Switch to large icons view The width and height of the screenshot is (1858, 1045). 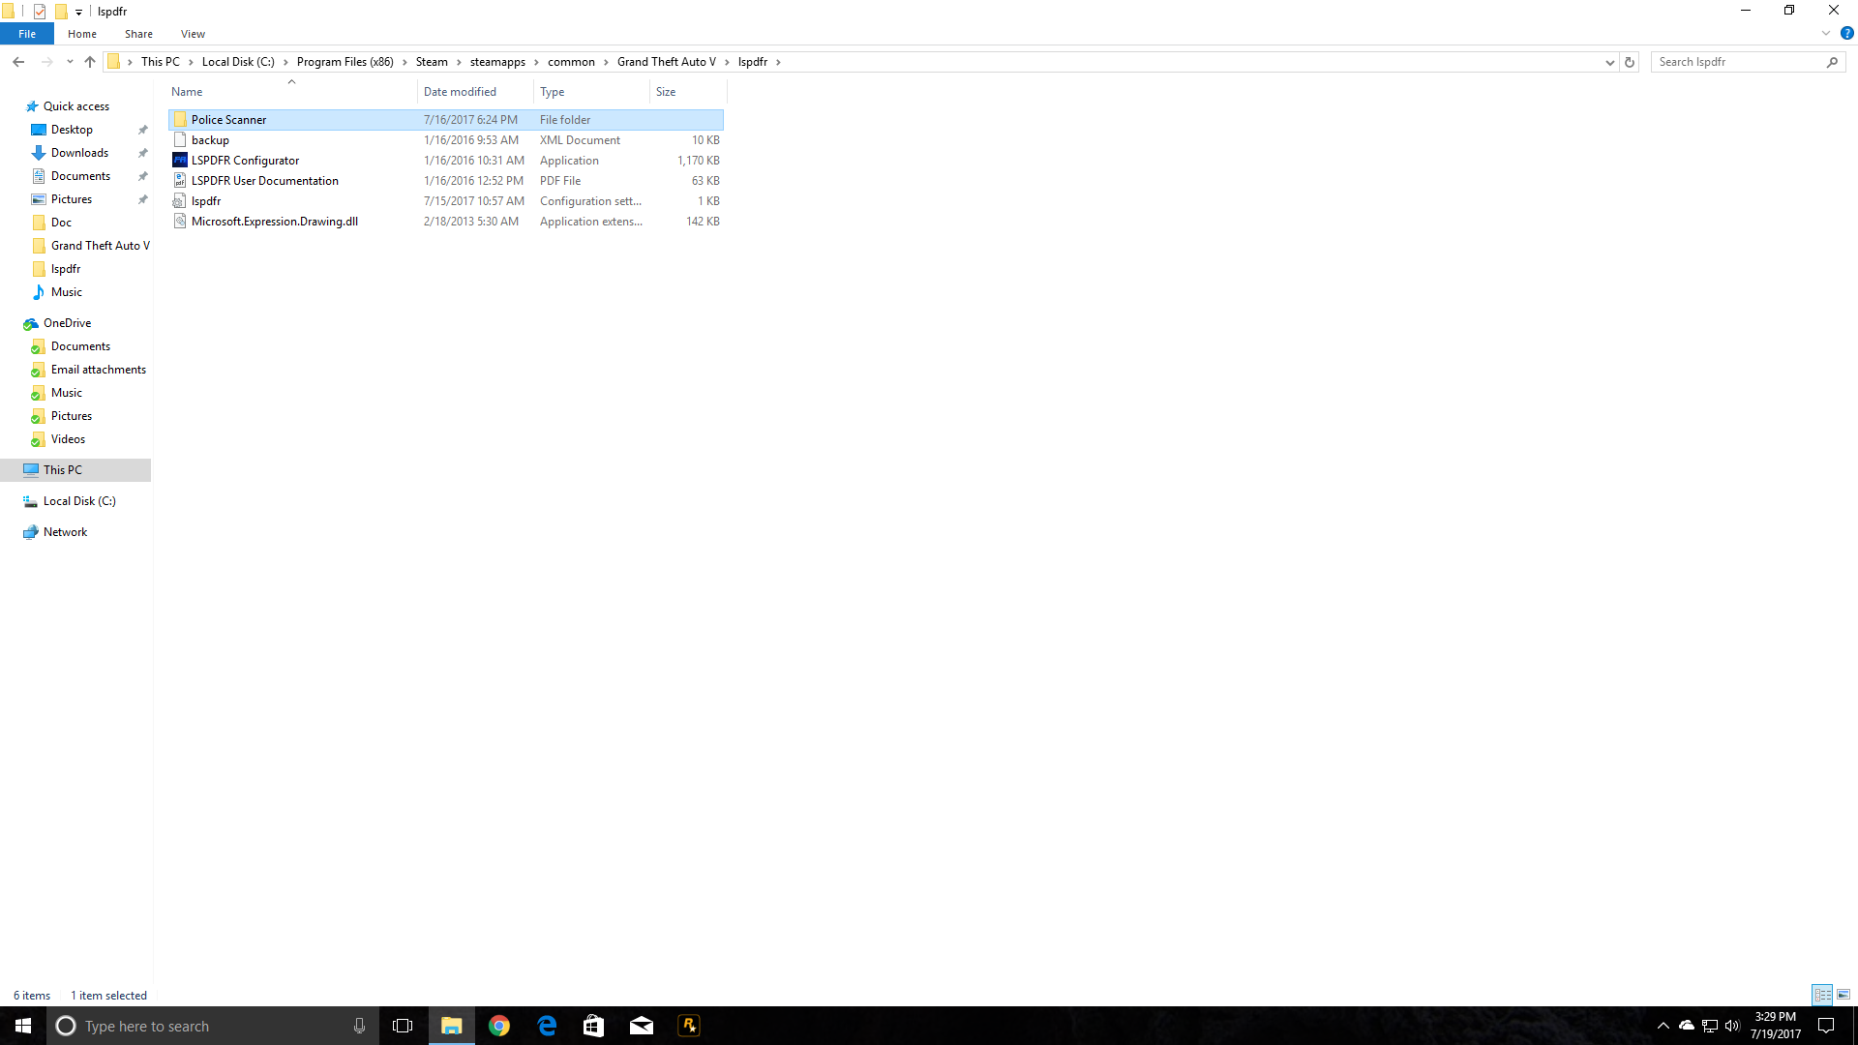point(1843,995)
